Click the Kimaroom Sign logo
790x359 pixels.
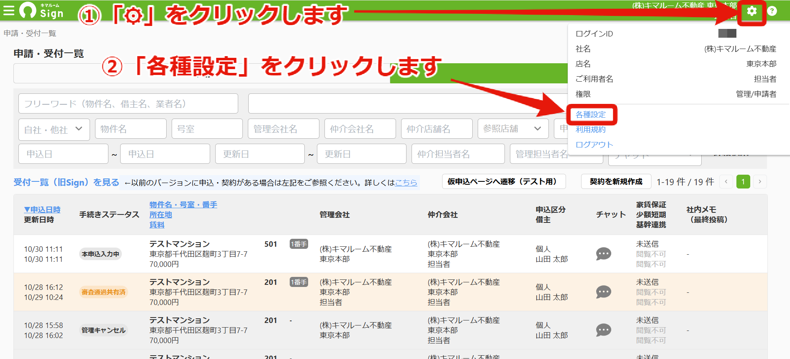pos(41,10)
